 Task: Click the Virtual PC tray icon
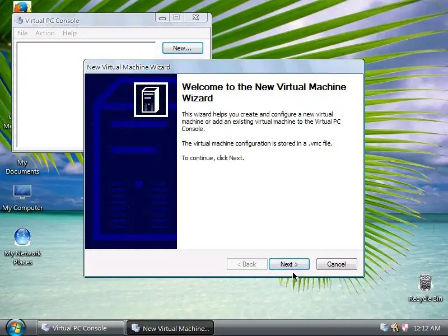coord(384,328)
